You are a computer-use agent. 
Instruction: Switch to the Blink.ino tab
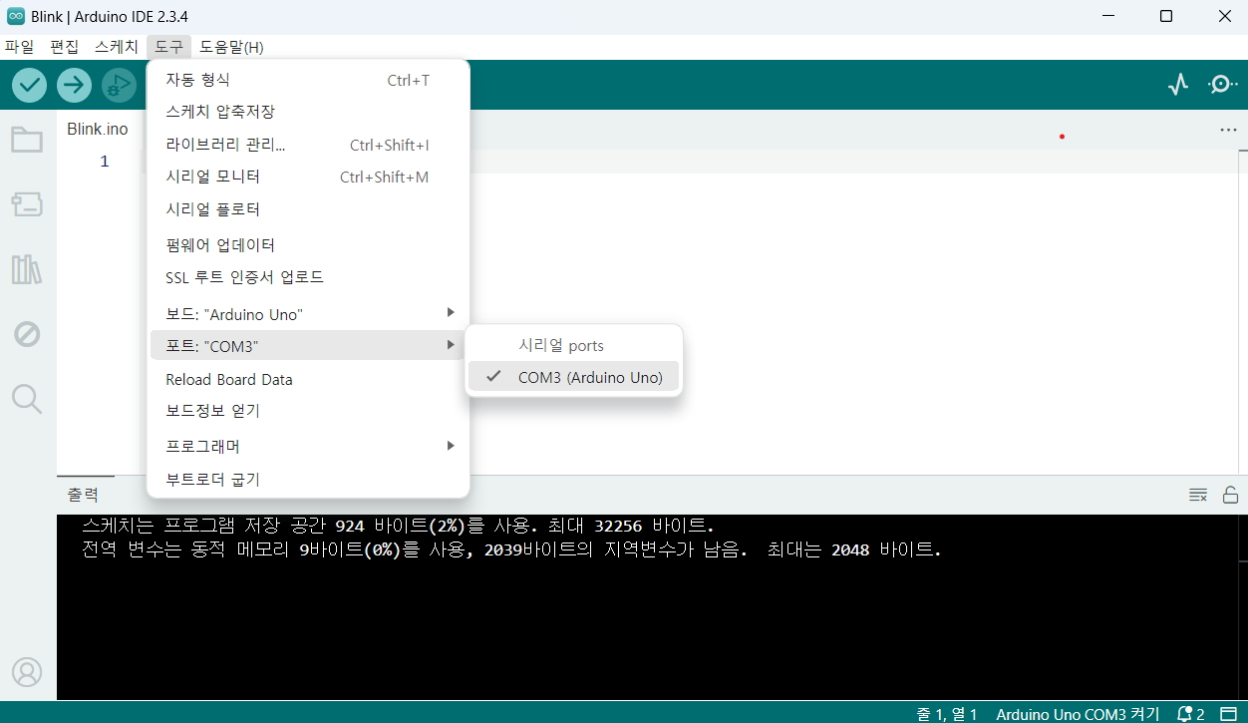click(x=98, y=129)
